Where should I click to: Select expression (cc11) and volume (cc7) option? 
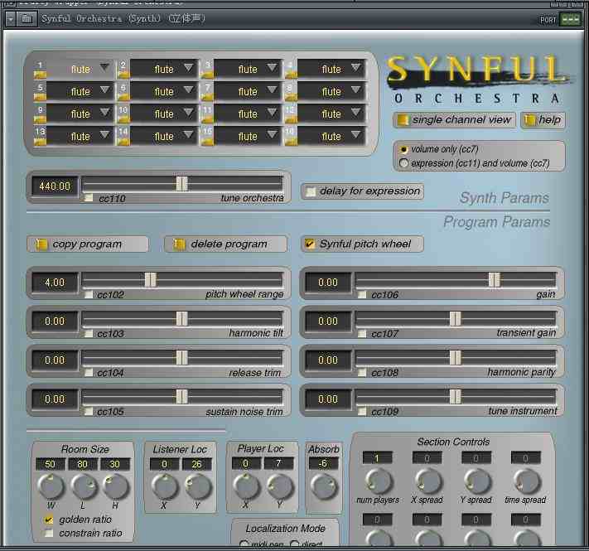tap(403, 163)
